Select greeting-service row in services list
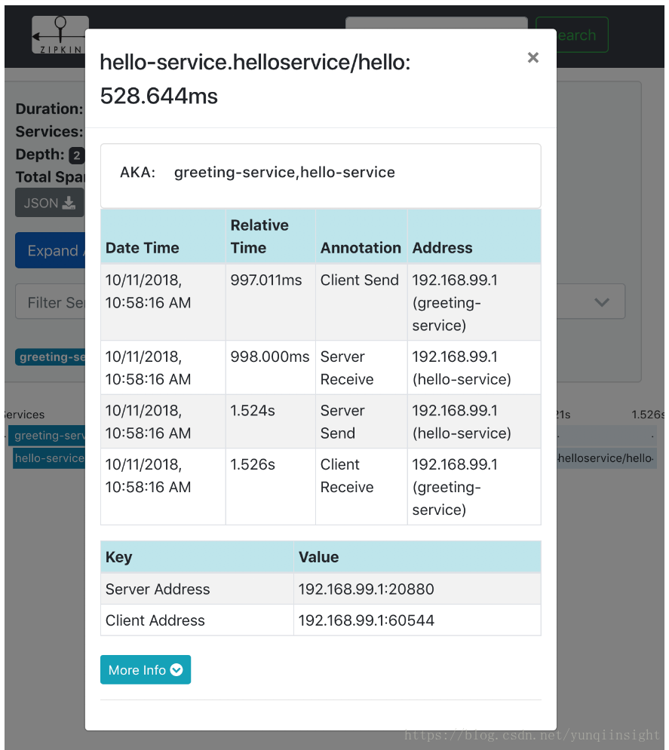The image size is (669, 750). point(48,435)
